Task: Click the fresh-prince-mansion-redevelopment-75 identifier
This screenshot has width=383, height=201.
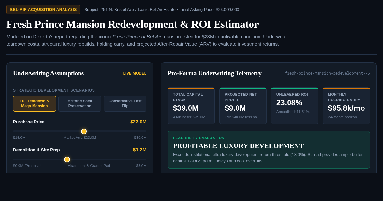Action: [327, 73]
